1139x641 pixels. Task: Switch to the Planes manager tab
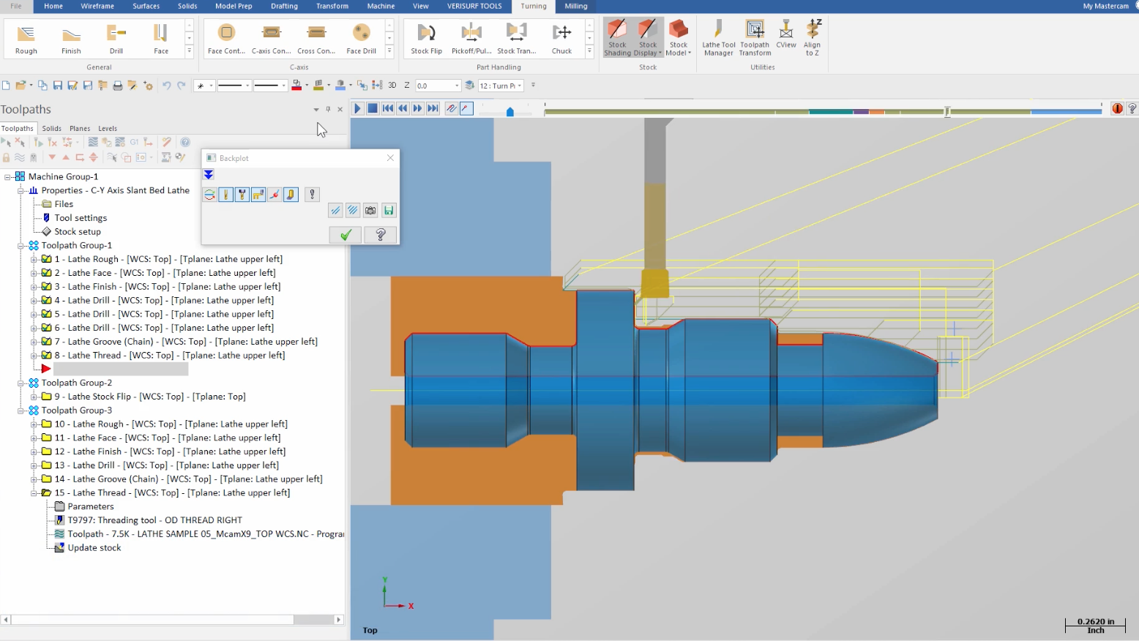[x=80, y=129]
